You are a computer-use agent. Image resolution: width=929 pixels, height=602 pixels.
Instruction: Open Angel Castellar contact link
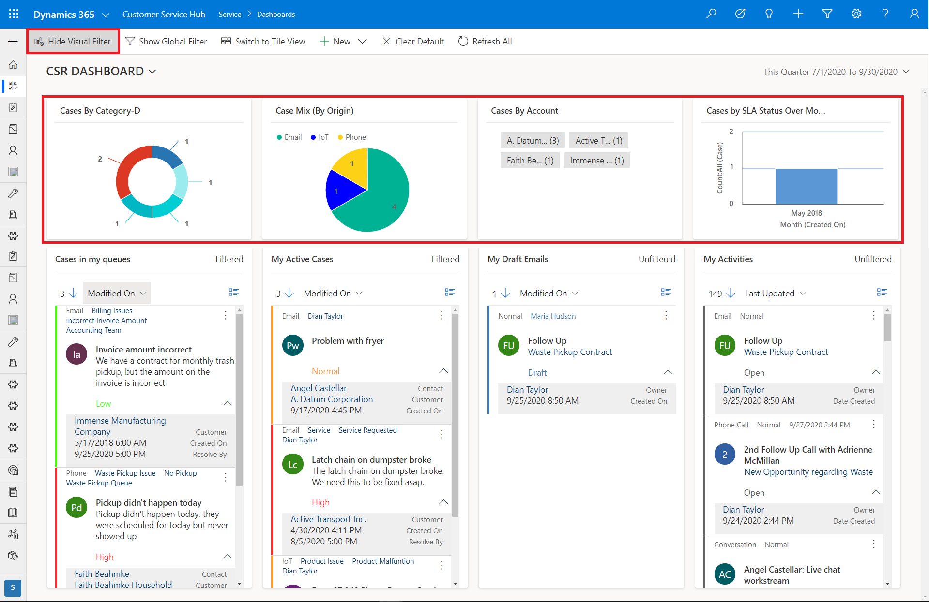coord(319,388)
